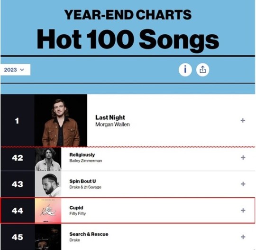This screenshot has width=256, height=250.
Task: Open the Last Night song title
Action: pos(110,117)
